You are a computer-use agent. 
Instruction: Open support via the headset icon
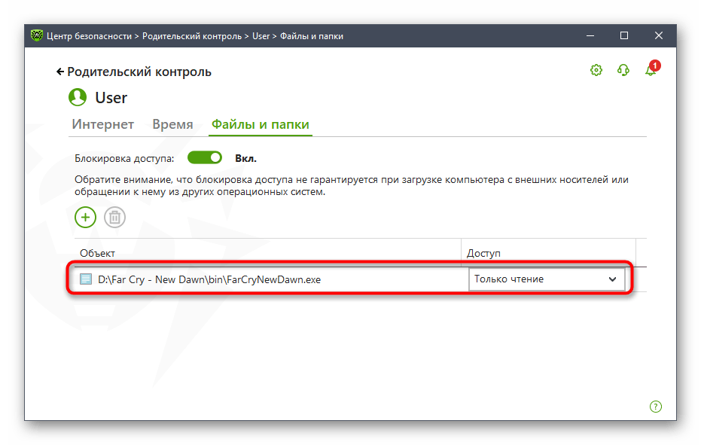click(623, 70)
